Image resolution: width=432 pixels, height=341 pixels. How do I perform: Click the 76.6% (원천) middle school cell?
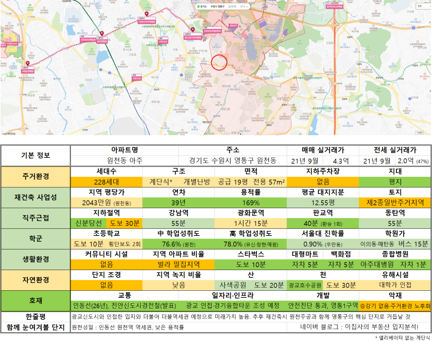click(179, 244)
